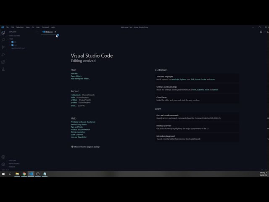This screenshot has height=202, width=269.
Task: Click the Interactive playground card
Action: click(x=197, y=138)
